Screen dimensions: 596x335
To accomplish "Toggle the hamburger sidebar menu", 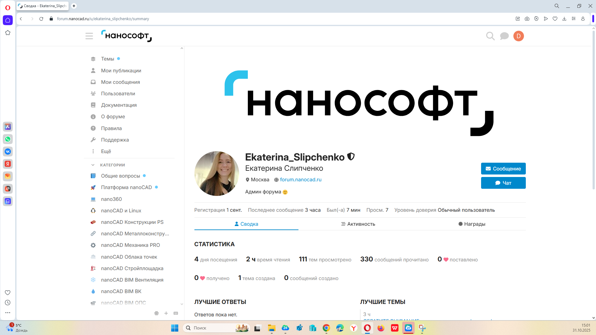I will pyautogui.click(x=89, y=36).
